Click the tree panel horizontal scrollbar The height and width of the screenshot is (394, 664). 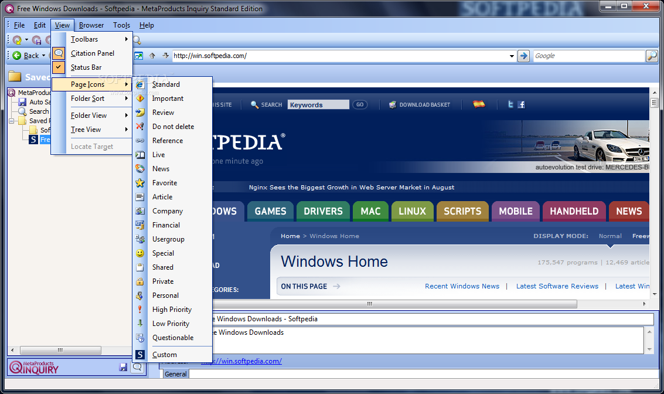(60, 350)
